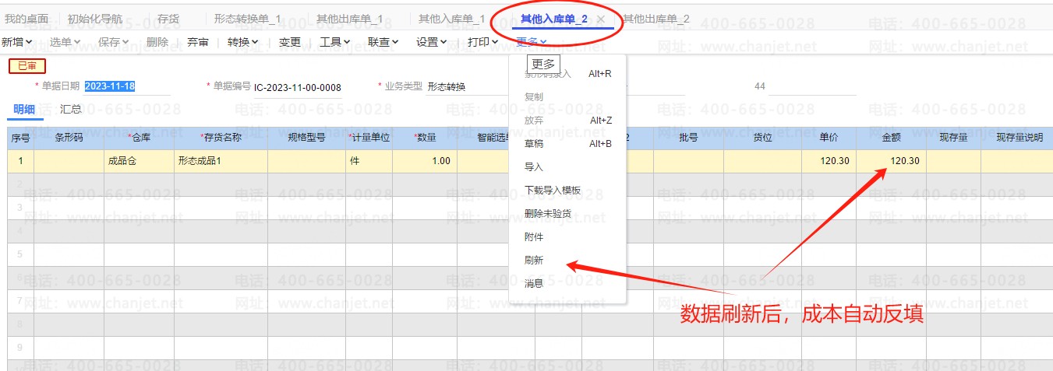Click 刷新 in the 更多 menu
This screenshot has width=1053, height=371.
(x=567, y=261)
